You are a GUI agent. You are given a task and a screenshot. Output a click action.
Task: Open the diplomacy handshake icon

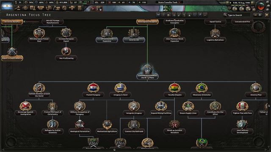(41, 8)
